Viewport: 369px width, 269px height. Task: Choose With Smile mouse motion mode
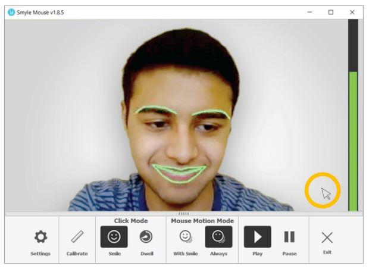click(x=186, y=236)
